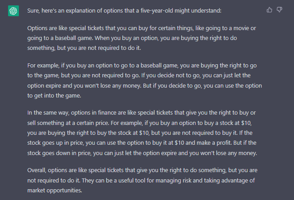Click the opening line starting "Sure, here's an explanation"
Screen dimensions: 294x200
[x=125, y=11]
